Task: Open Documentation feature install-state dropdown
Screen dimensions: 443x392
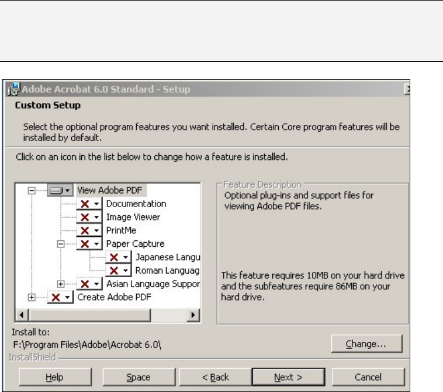Action: 89,204
